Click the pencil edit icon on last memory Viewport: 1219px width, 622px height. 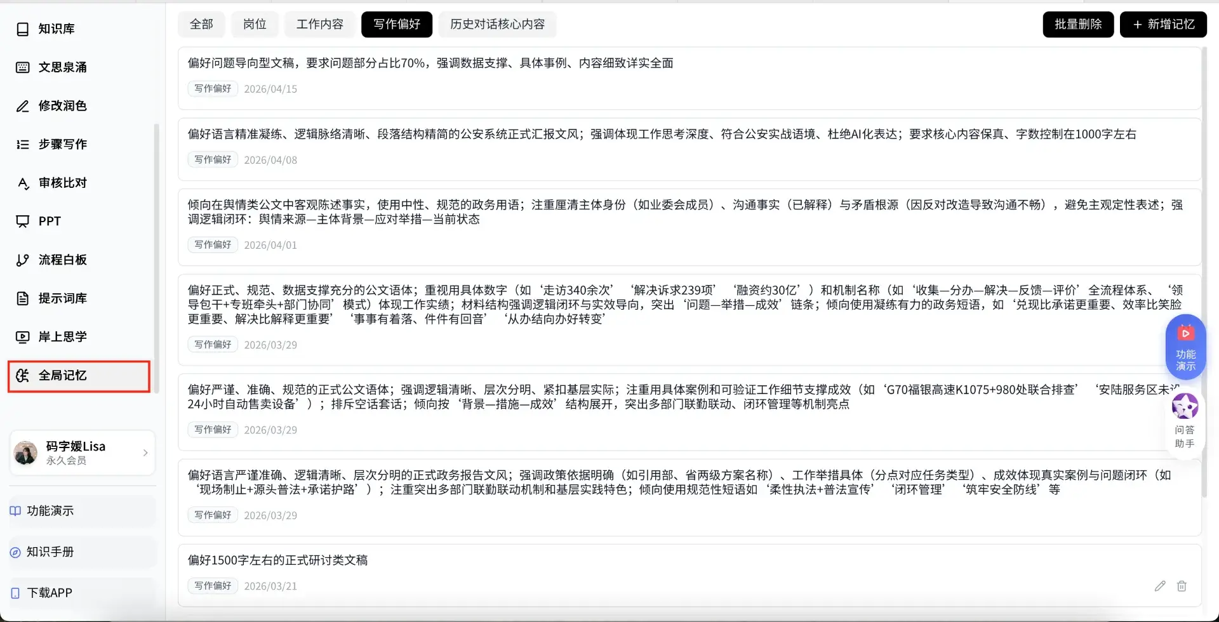point(1160,586)
